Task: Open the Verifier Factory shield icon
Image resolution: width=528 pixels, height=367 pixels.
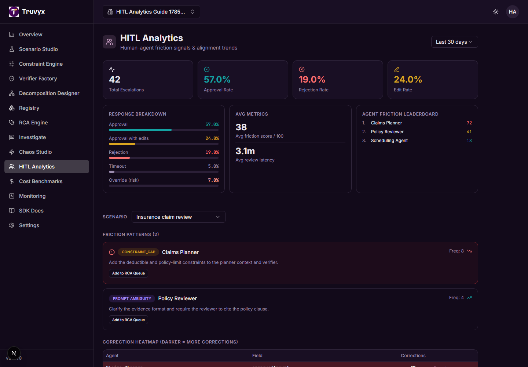Action: pyautogui.click(x=12, y=79)
